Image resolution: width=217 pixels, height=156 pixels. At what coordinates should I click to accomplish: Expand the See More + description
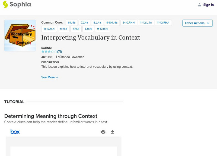pyautogui.click(x=50, y=77)
